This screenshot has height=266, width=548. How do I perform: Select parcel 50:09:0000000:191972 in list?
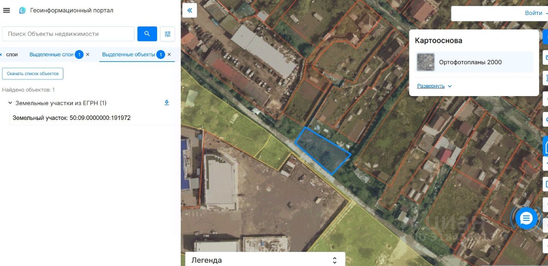[71, 118]
